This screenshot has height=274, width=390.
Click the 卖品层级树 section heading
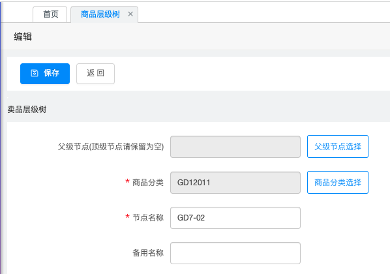click(x=27, y=109)
